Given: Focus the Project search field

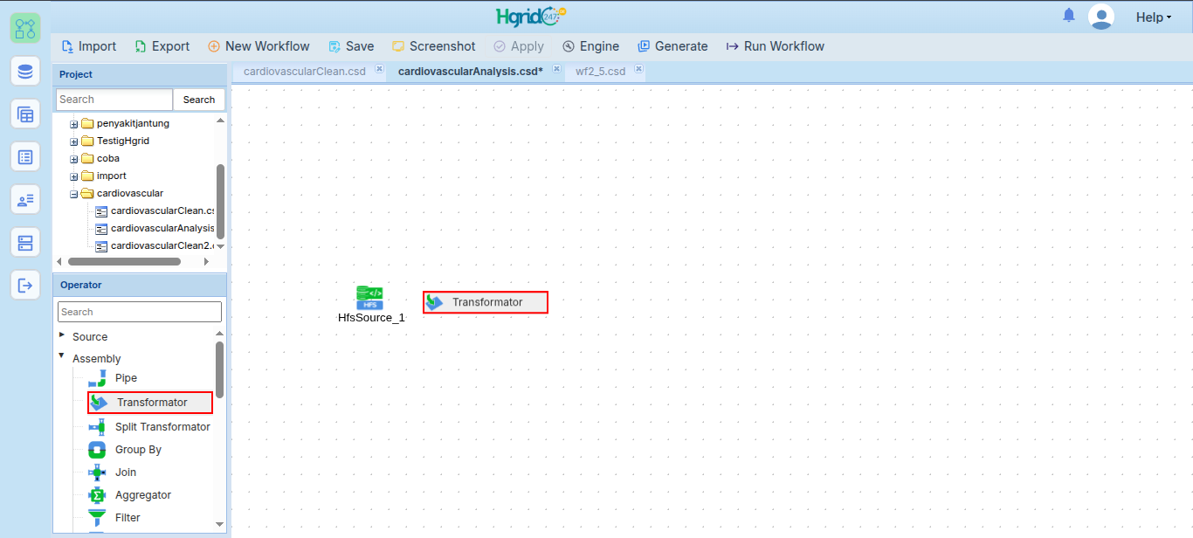Looking at the screenshot, I should [x=114, y=100].
